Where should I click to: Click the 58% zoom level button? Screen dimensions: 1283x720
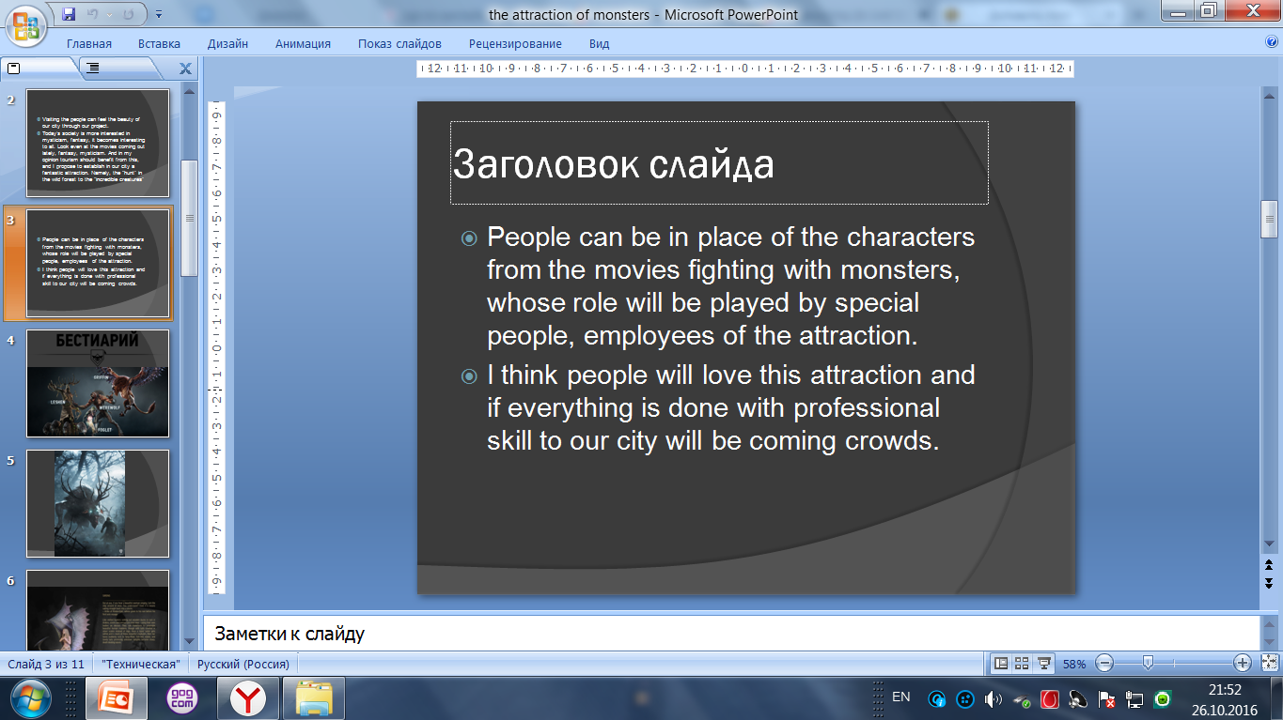coord(1074,664)
